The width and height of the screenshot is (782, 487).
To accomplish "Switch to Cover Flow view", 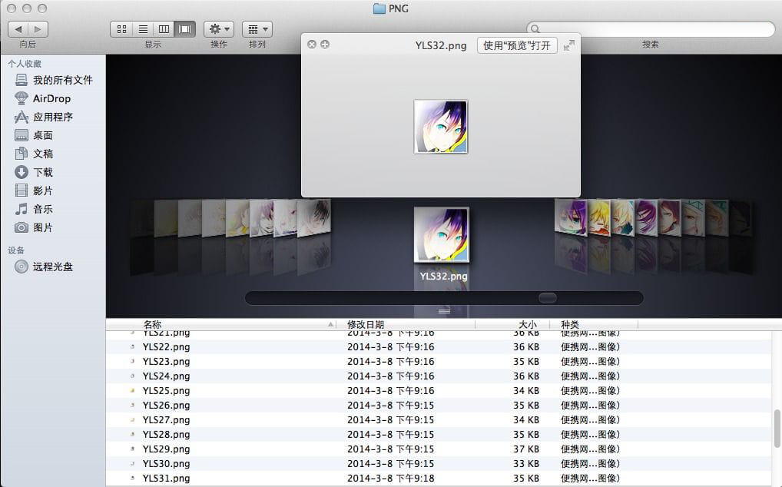I will coord(184,29).
